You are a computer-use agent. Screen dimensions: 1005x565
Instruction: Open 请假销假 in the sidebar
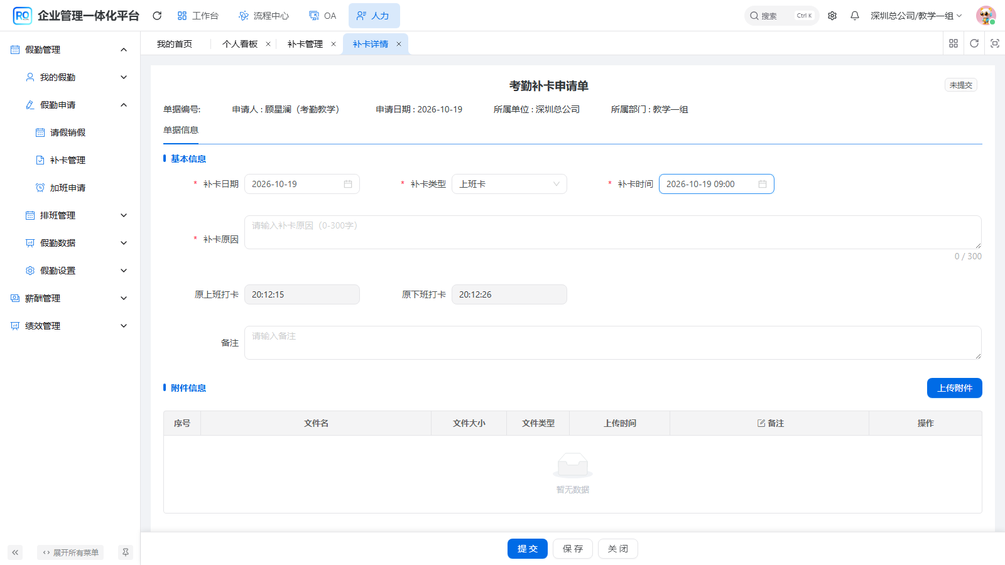click(68, 132)
